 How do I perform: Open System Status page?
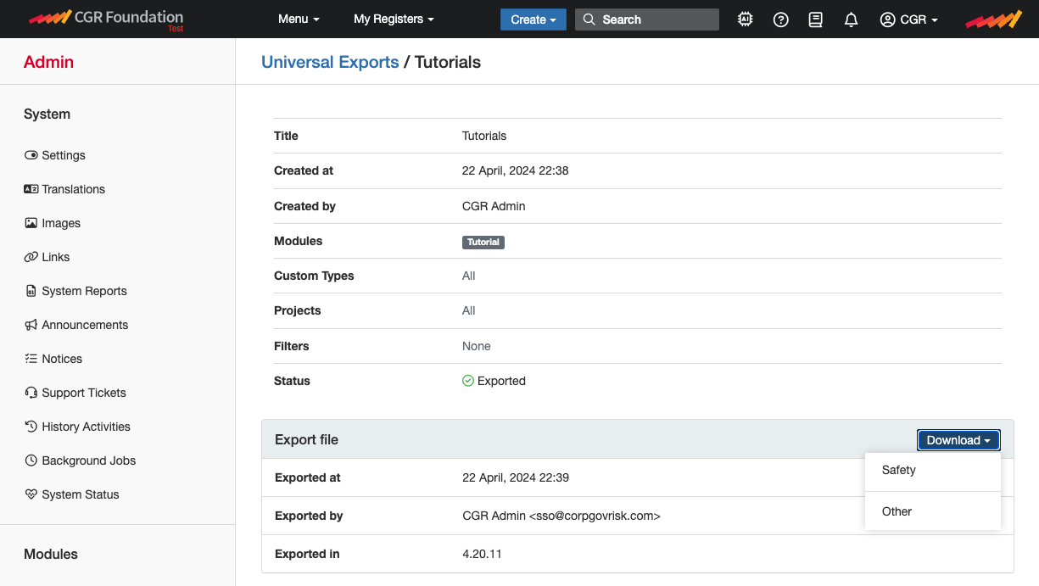(x=81, y=494)
